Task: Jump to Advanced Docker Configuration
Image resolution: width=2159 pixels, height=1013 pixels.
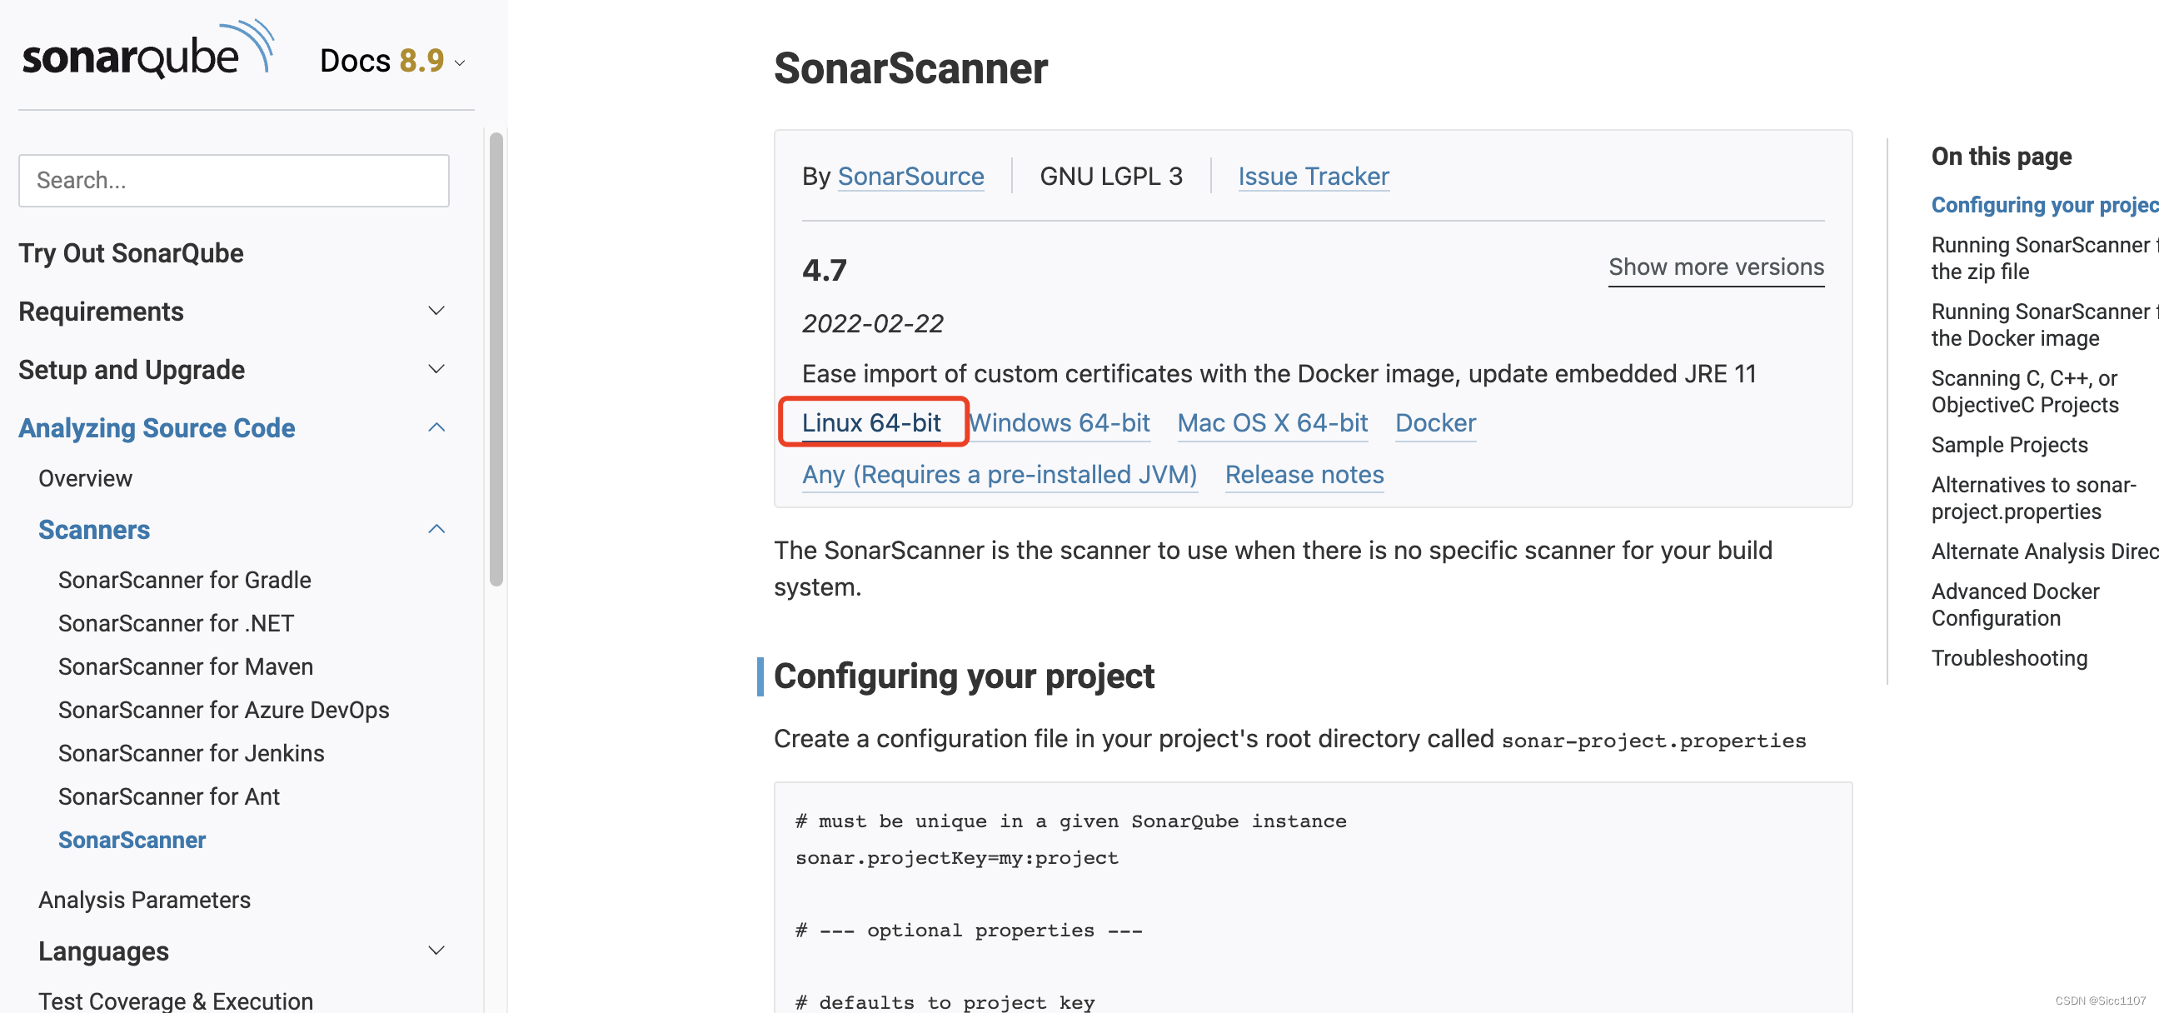Action: point(2015,605)
